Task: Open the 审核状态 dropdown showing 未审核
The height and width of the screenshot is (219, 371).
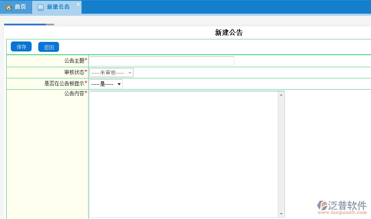Action: click(111, 73)
